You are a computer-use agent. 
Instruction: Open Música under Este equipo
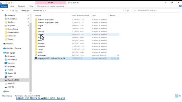click(10, 70)
